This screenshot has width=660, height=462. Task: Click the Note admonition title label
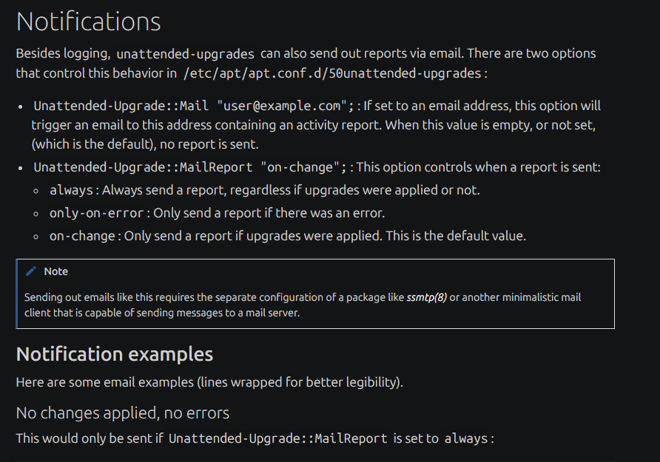(x=55, y=271)
